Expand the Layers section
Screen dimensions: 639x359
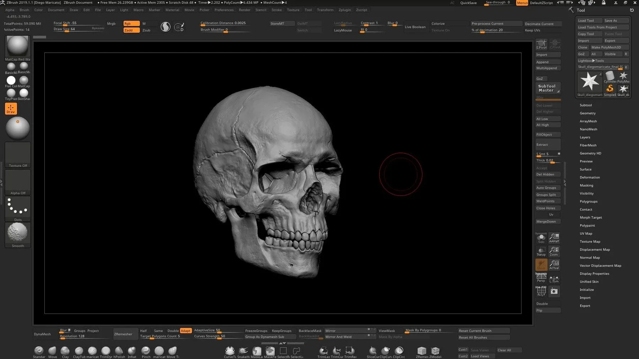coord(585,137)
